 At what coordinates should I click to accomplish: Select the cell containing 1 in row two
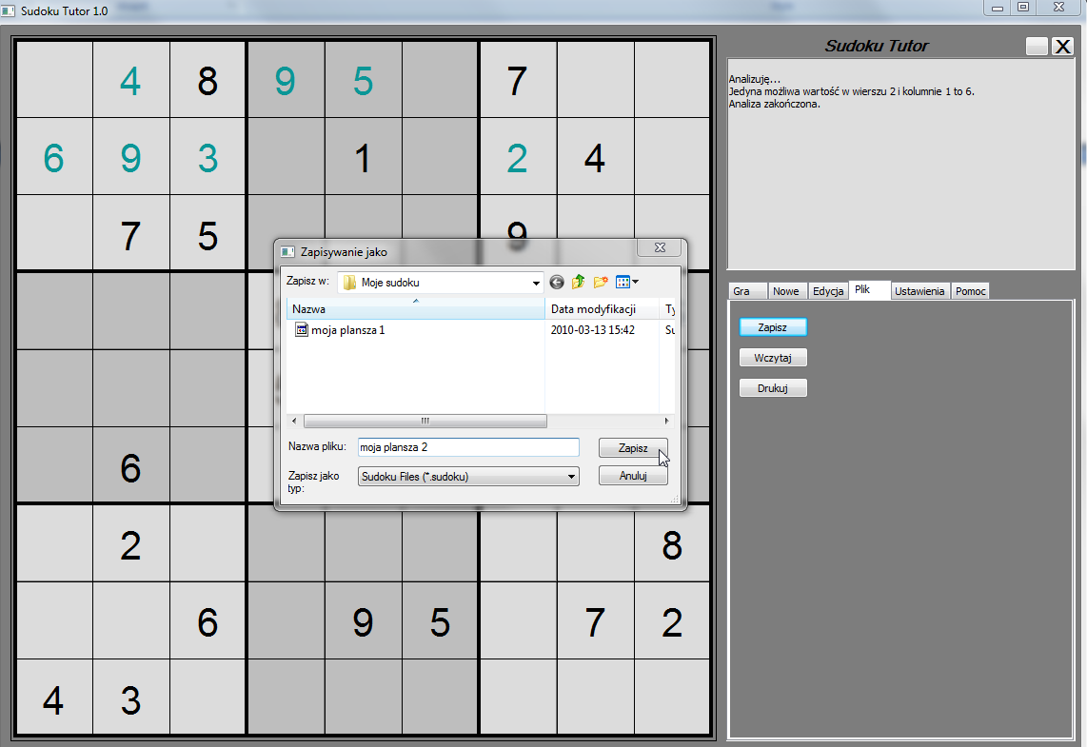click(363, 157)
